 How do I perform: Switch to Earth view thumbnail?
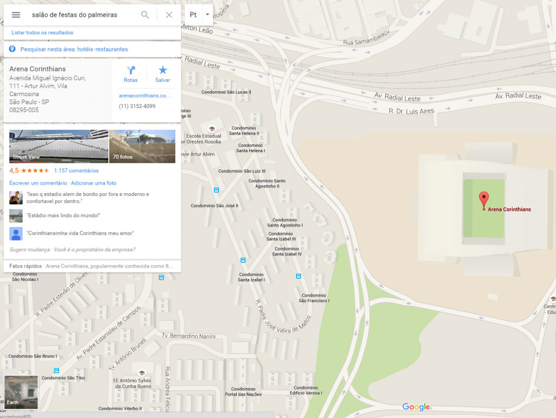[x=21, y=392]
